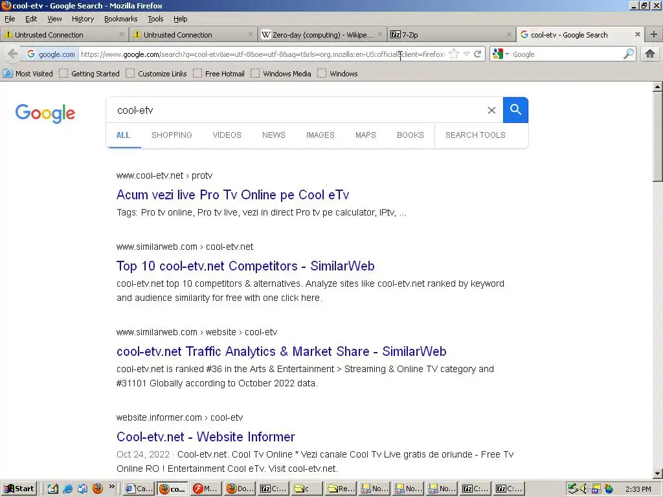Select the Videos results tab

[x=227, y=135]
